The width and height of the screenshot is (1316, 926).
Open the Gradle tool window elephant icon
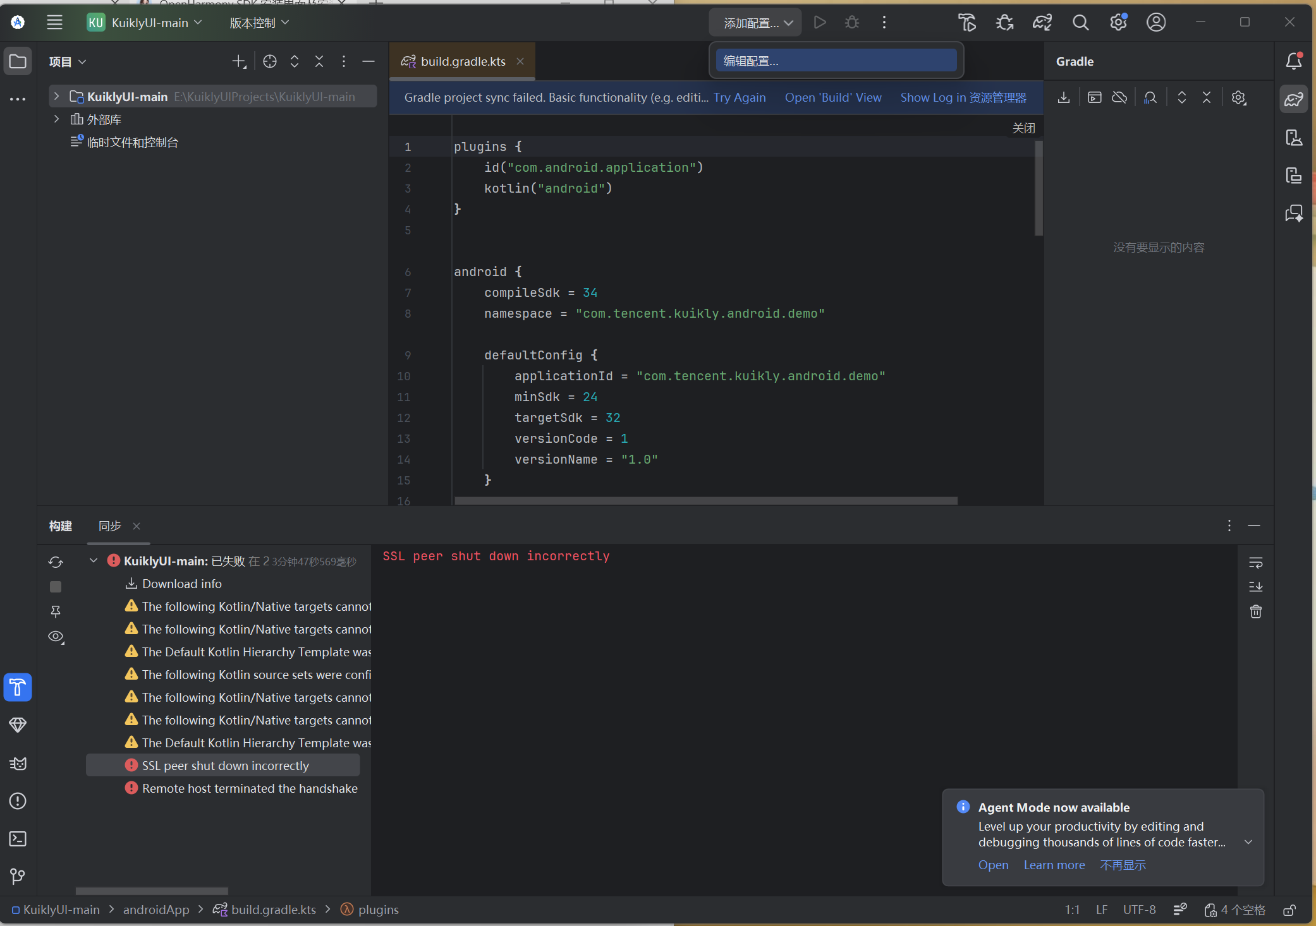click(x=1293, y=99)
